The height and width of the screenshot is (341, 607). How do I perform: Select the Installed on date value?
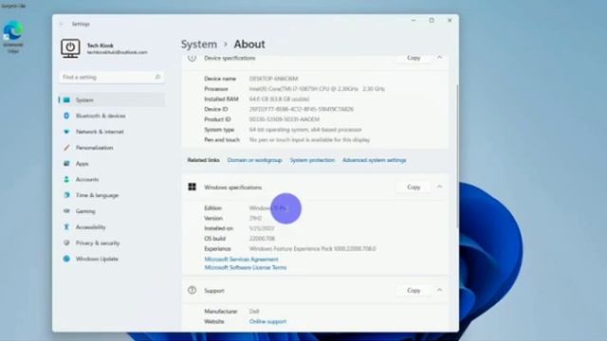coord(262,228)
